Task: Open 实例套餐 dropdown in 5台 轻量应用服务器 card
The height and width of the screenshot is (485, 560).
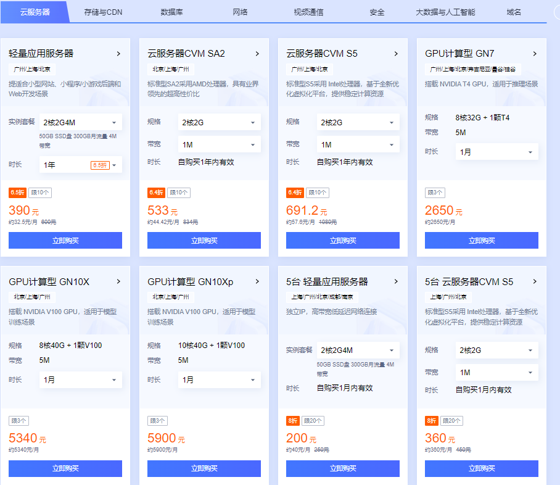Action: tap(358, 350)
